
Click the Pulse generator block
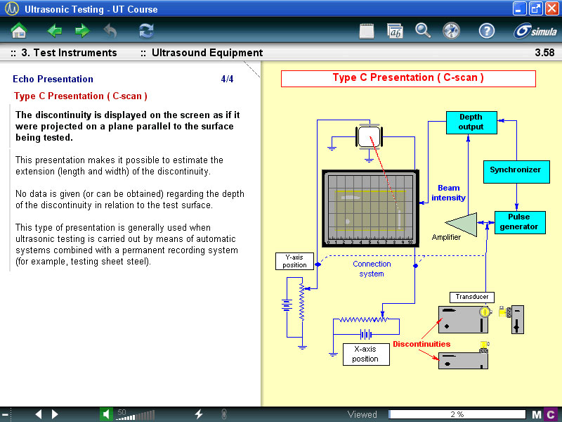pos(520,222)
